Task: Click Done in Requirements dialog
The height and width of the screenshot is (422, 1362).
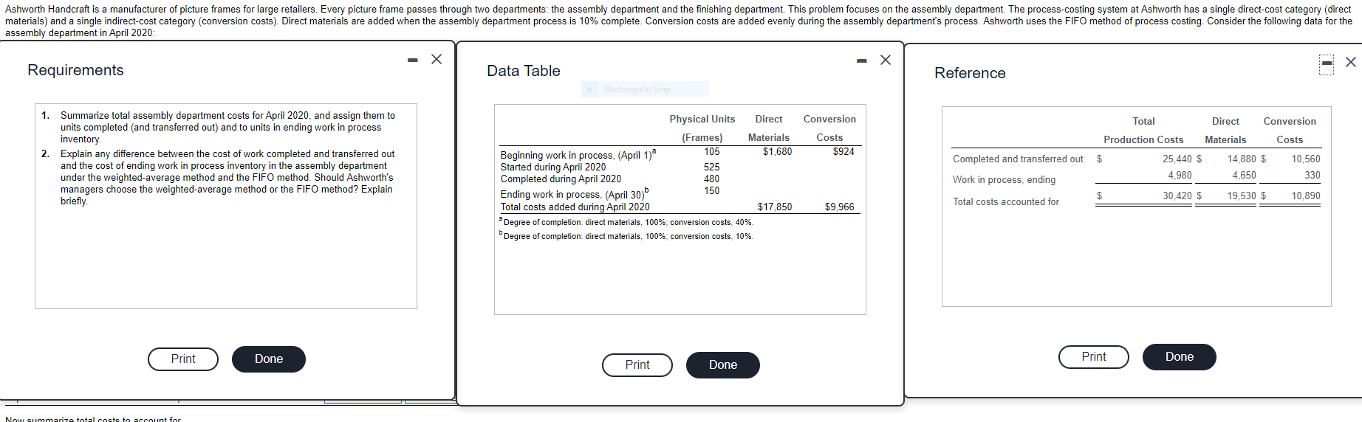Action: tap(269, 359)
